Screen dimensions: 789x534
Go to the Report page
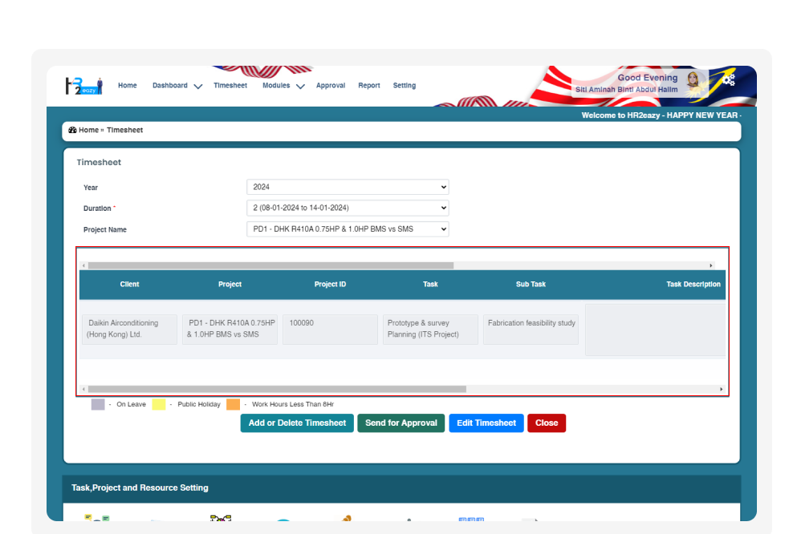(x=368, y=86)
